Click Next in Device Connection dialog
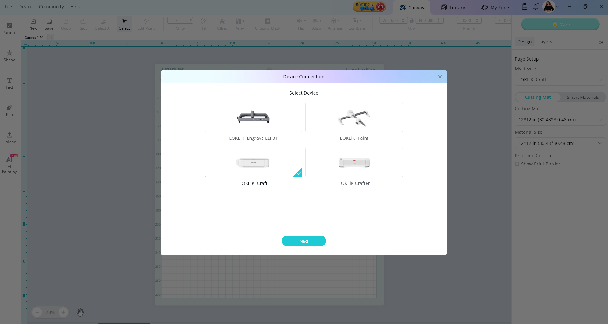 (x=304, y=241)
